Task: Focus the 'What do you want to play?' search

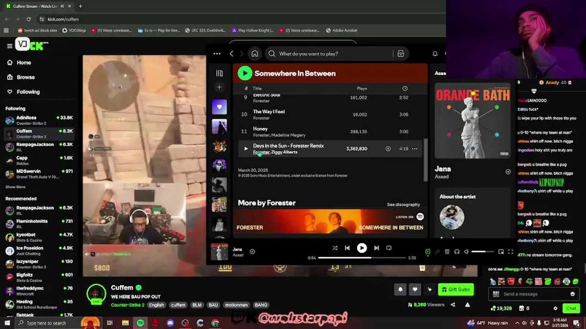Action: tap(330, 53)
